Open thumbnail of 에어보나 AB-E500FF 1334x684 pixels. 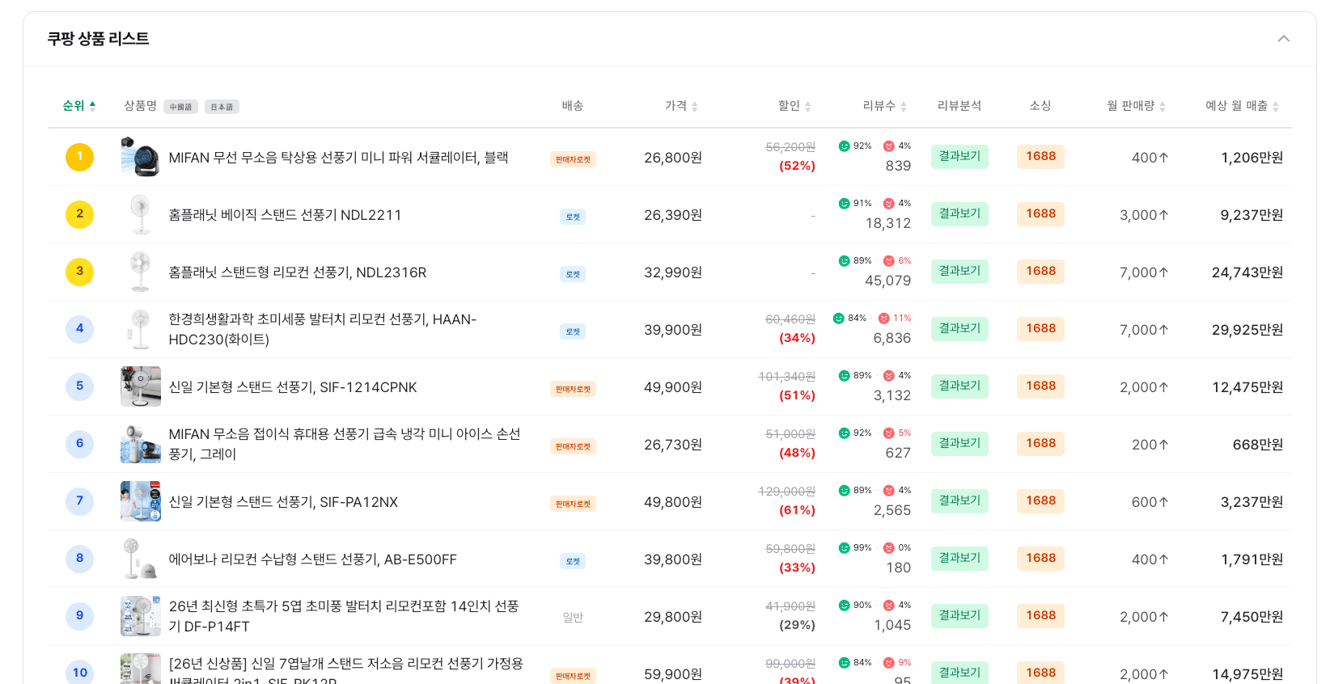tap(141, 559)
